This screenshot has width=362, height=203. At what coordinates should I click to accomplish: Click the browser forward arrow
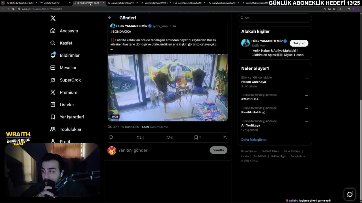8,9
